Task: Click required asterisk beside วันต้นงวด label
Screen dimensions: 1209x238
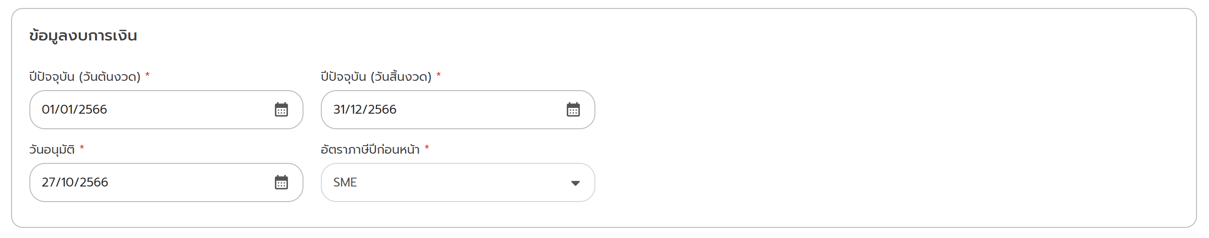Action: (148, 75)
